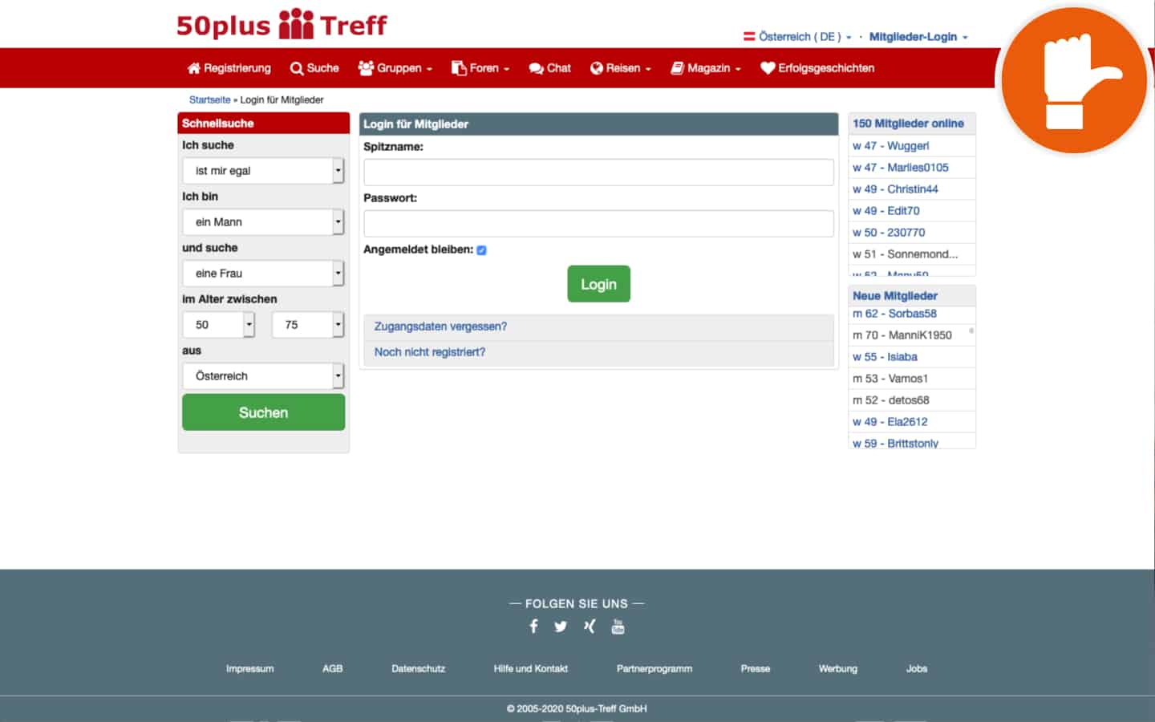Open Suche in the nav bar
This screenshot has height=722, width=1155.
pos(314,68)
